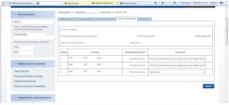Image resolution: width=229 pixels, height=105 pixels.
Task: Close the Выбор победителя browser tab
Action: coord(117,3)
